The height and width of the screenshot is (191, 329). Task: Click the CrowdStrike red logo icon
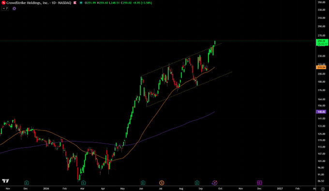click(3, 3)
